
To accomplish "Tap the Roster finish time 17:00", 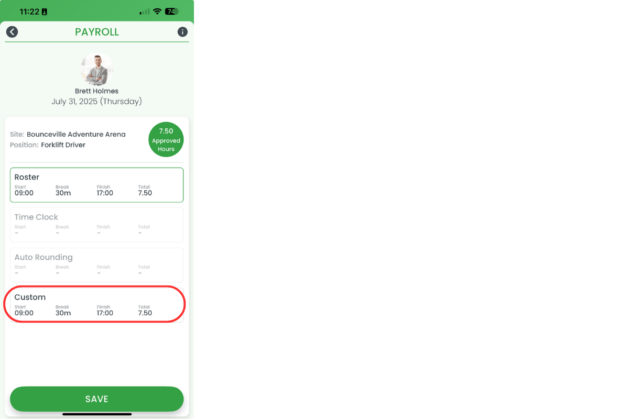I will (x=105, y=193).
